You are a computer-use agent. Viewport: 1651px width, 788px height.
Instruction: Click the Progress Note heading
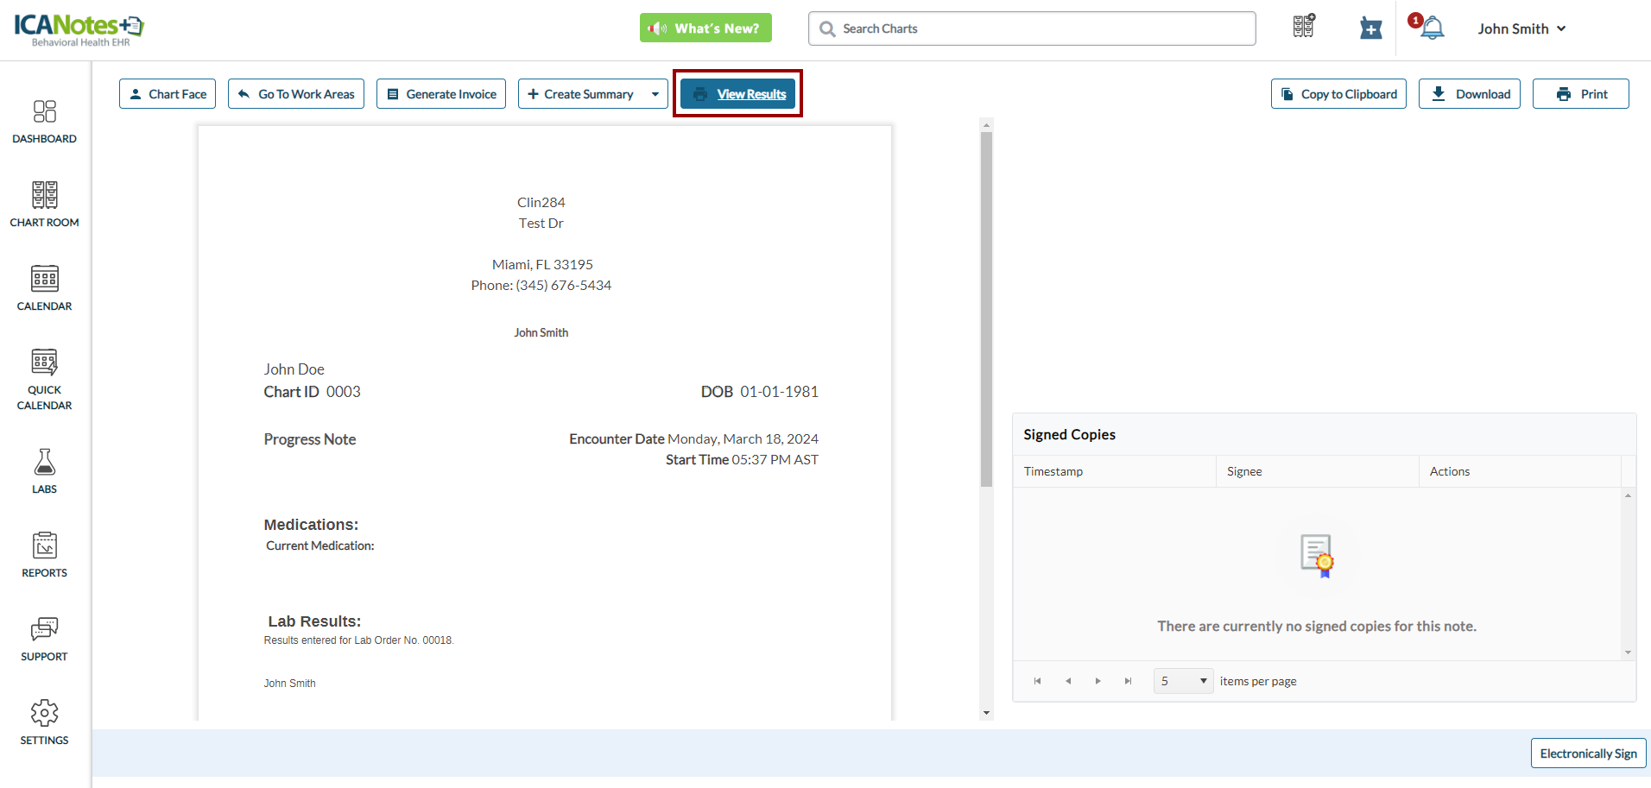(309, 439)
